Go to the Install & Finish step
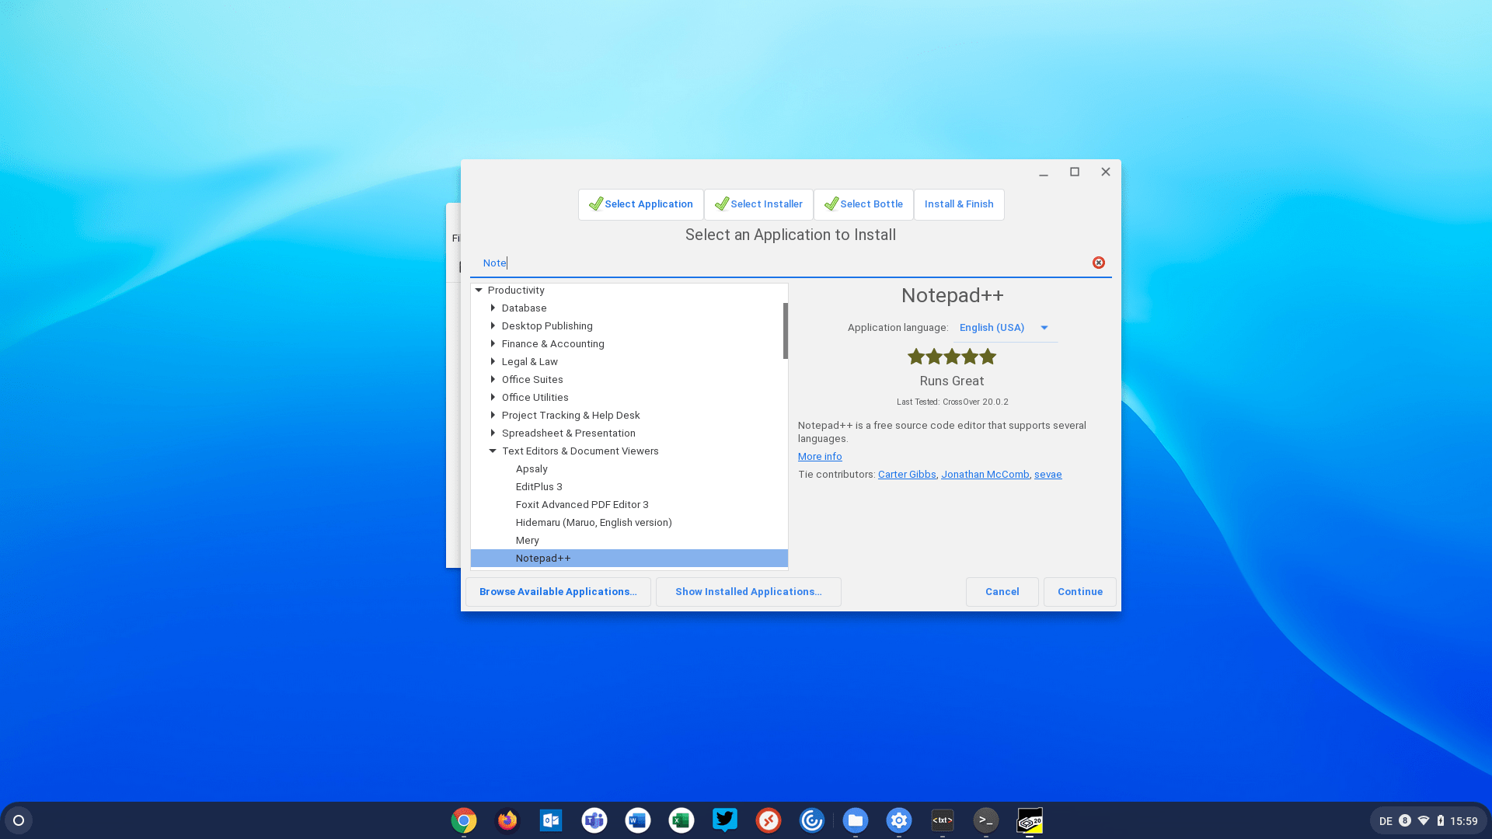This screenshot has height=839, width=1492. (x=959, y=204)
